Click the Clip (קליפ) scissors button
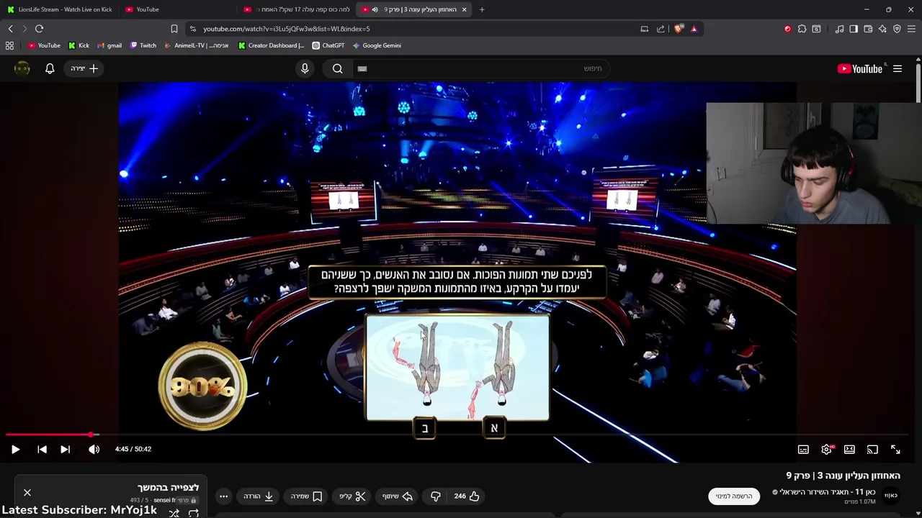This screenshot has height=518, width=922. 352,496
